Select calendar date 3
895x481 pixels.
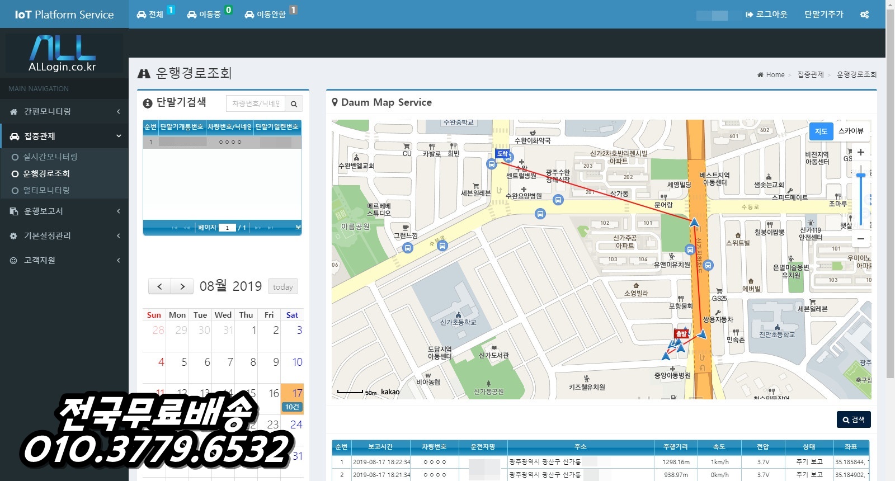click(299, 331)
